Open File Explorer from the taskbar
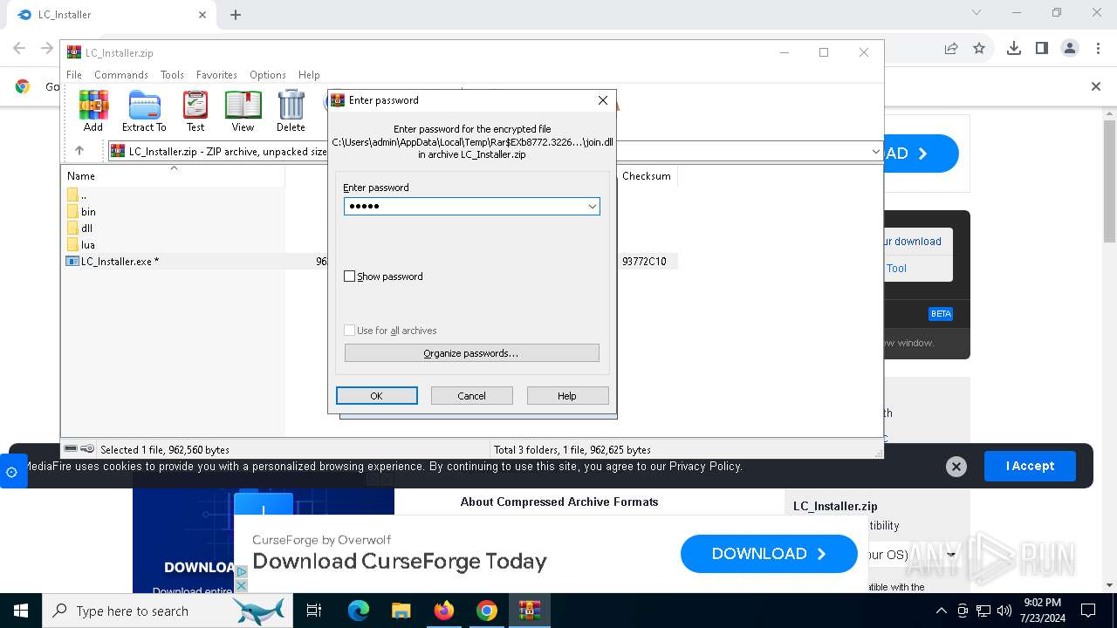This screenshot has width=1117, height=628. 401,611
